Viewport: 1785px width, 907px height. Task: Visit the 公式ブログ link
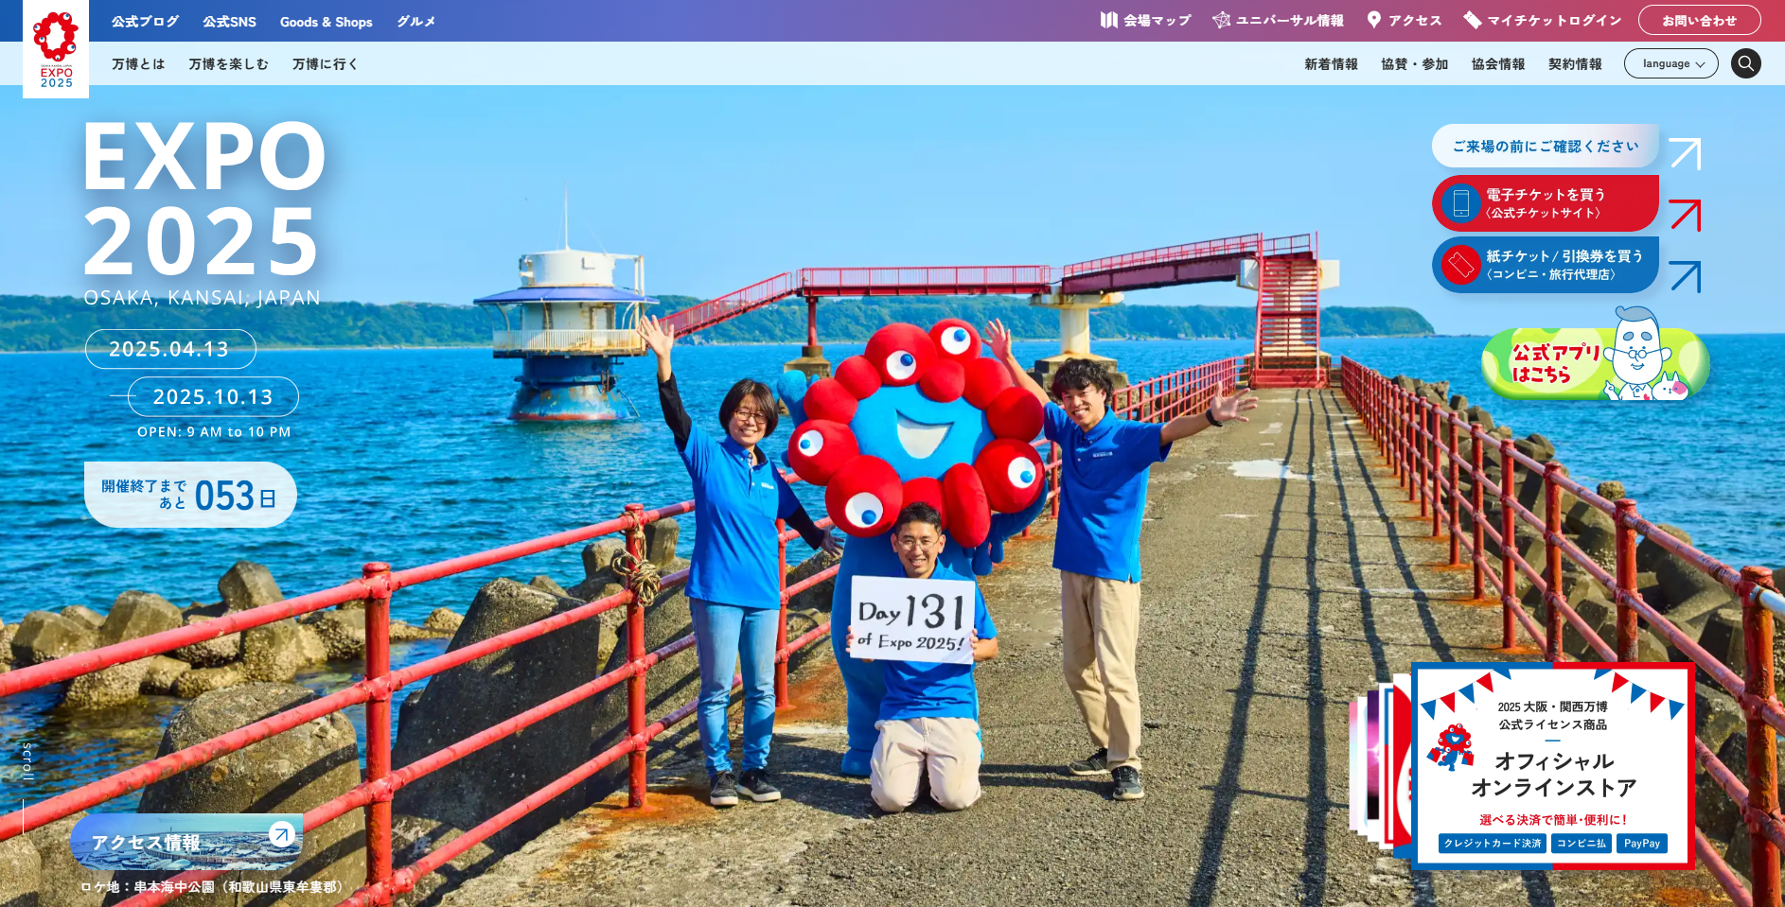coord(145,22)
